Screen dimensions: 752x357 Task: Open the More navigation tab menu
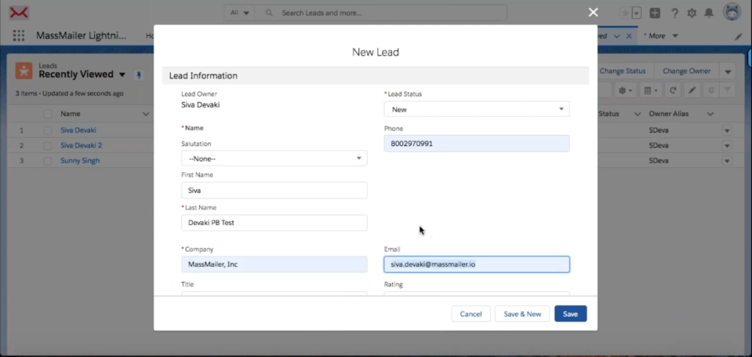[661, 36]
